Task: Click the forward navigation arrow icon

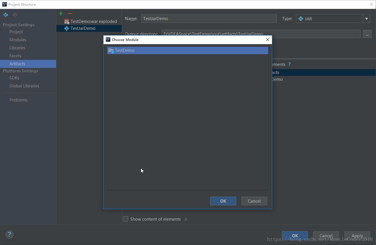Action: click(15, 15)
